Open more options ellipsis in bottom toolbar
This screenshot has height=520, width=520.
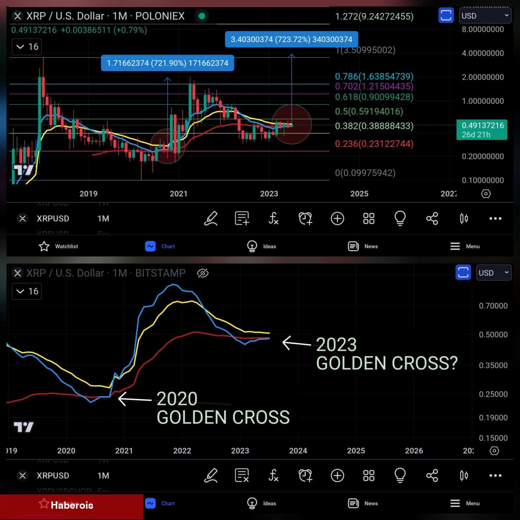coord(495,475)
